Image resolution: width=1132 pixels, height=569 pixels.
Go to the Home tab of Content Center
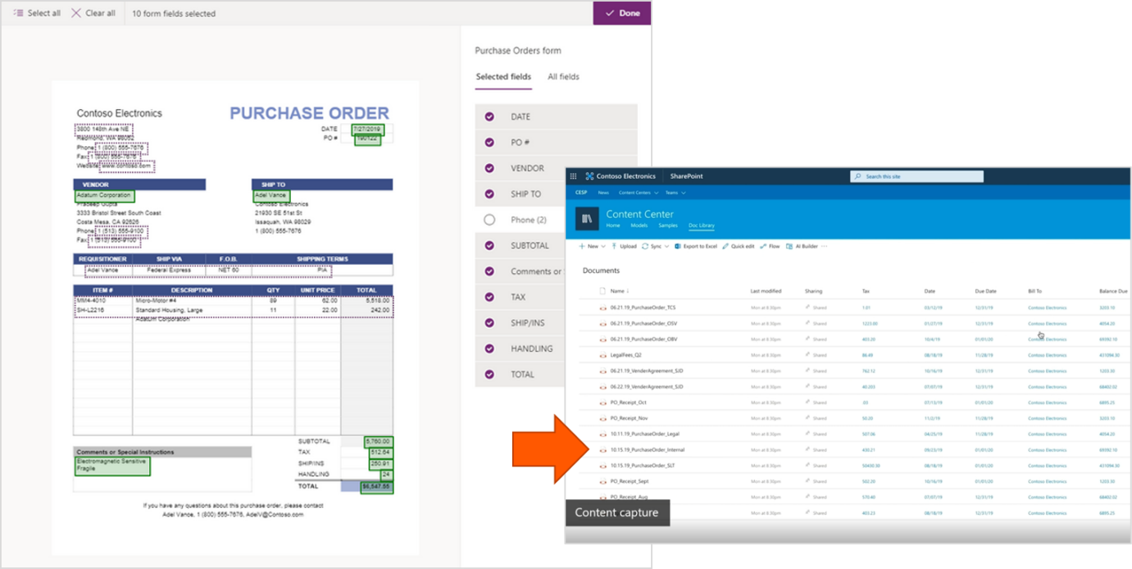[613, 225]
